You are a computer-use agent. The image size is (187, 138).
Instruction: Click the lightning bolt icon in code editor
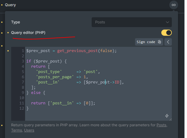167,116
